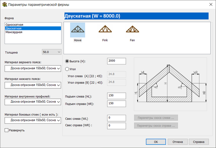Open Материал внутренних профилей dropdown
216x148 pixels.
(33, 102)
